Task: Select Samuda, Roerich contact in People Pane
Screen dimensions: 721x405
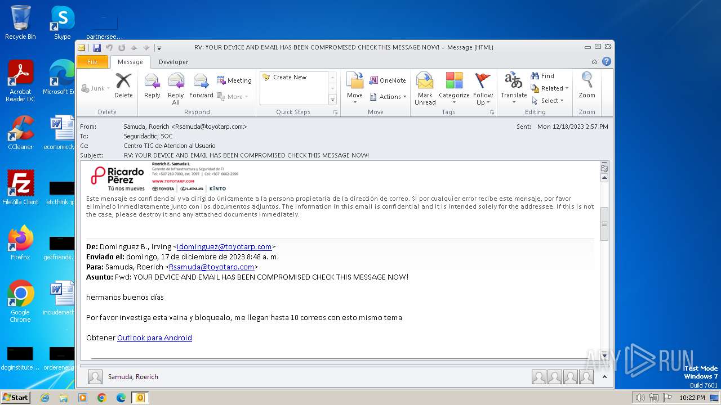Action: click(133, 377)
